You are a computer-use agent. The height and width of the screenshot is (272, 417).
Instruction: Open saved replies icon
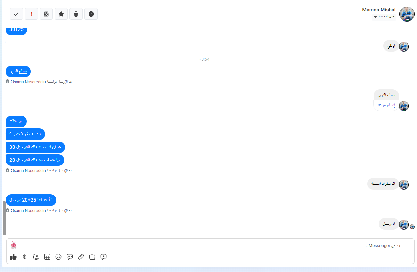click(36, 257)
